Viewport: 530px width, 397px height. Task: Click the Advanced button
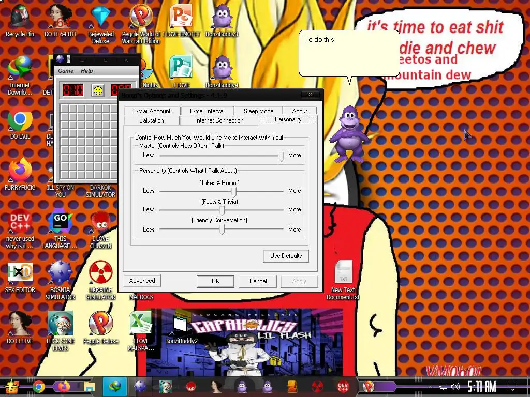point(142,281)
